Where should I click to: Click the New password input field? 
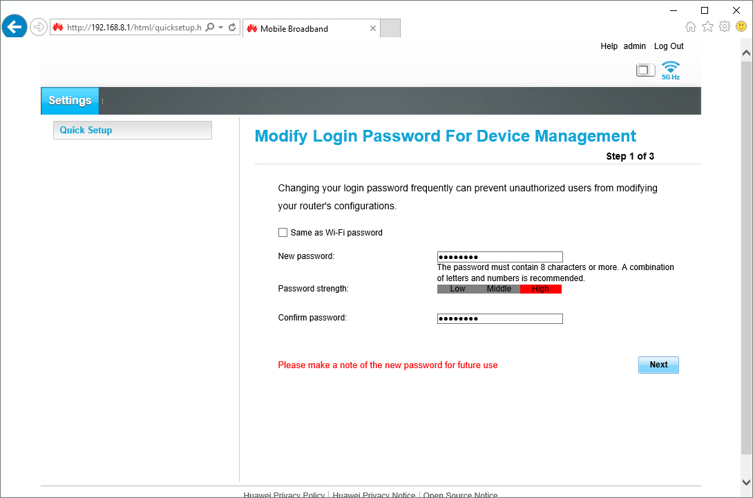coord(499,257)
